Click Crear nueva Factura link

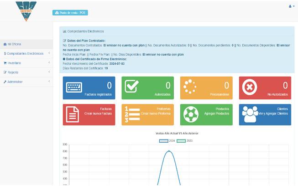(98, 113)
